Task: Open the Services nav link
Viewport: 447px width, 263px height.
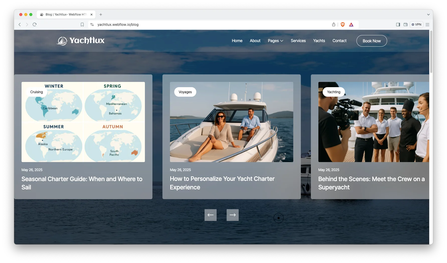Action: [x=298, y=41]
